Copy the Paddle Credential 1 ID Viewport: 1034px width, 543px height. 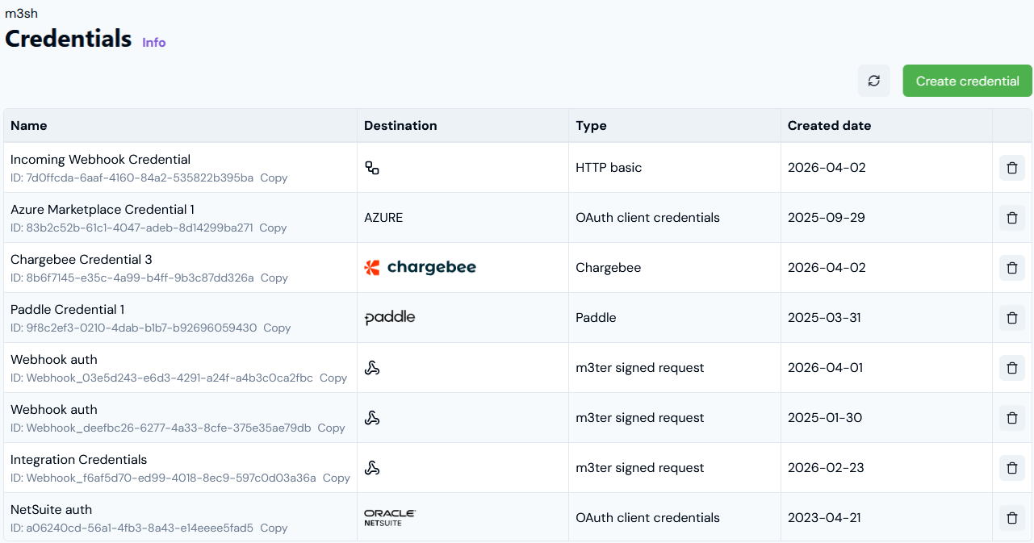point(277,328)
